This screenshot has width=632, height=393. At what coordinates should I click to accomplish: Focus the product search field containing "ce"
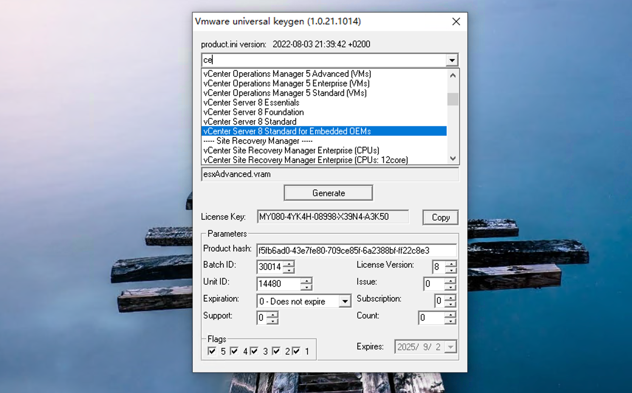coord(324,60)
